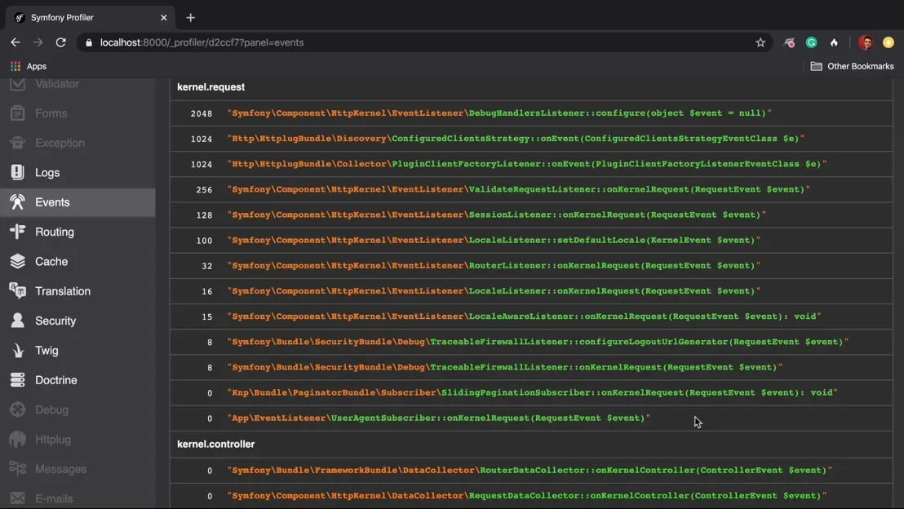Click the DebugHandlersListener::configure listener entry
The height and width of the screenshot is (509, 904).
(x=499, y=113)
